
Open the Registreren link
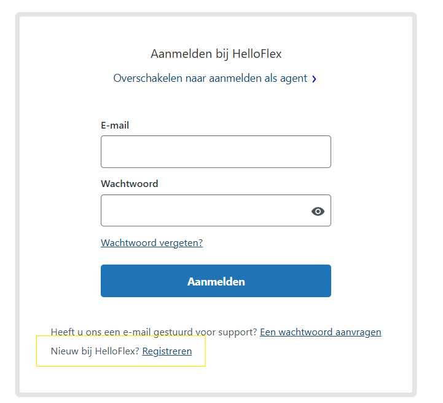(167, 351)
